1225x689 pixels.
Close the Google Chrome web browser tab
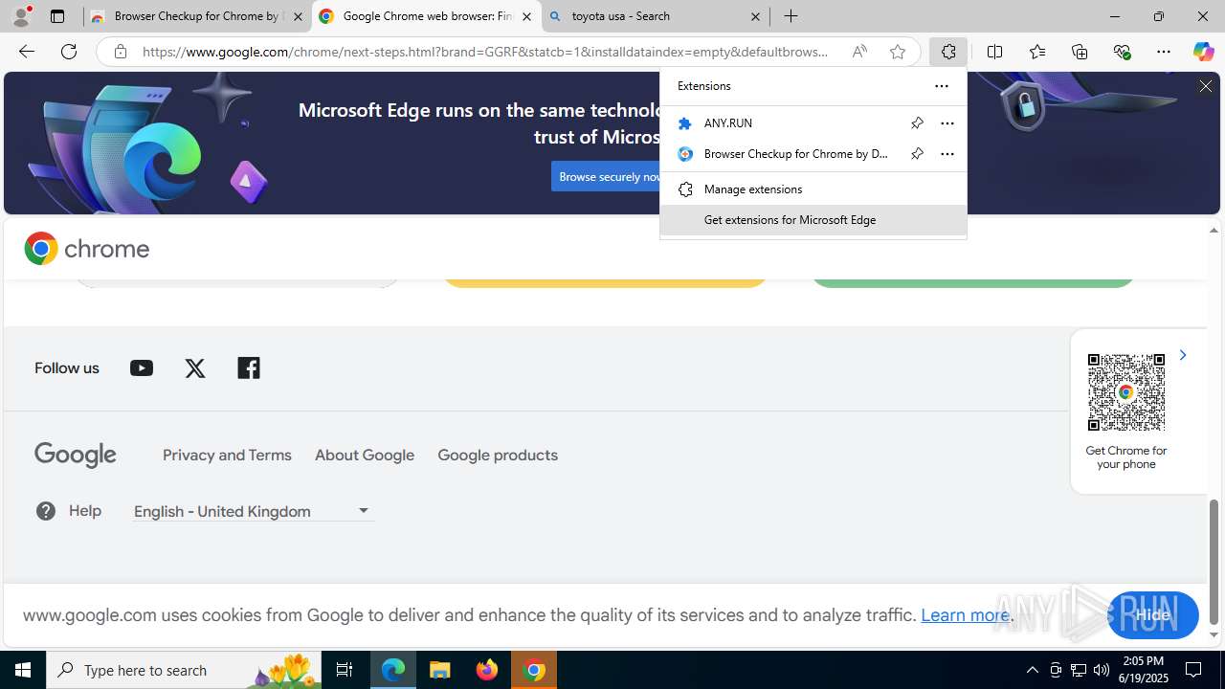point(526,16)
